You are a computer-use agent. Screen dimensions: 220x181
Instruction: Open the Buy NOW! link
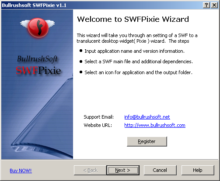[x=21, y=171]
